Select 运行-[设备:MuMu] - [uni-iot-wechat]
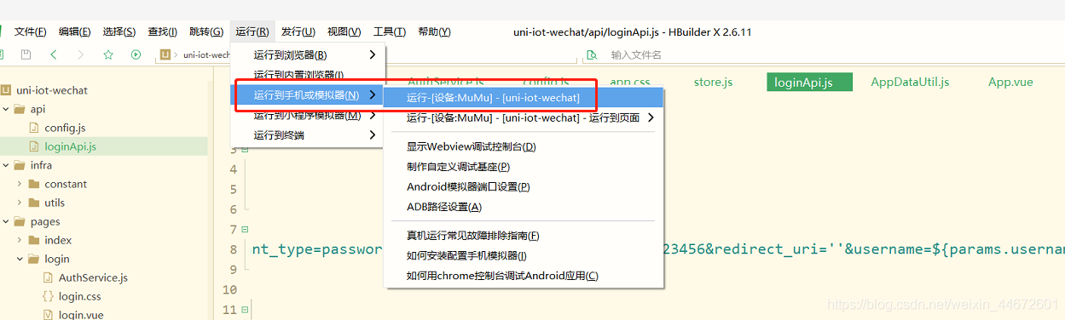The height and width of the screenshot is (320, 1065). point(524,98)
